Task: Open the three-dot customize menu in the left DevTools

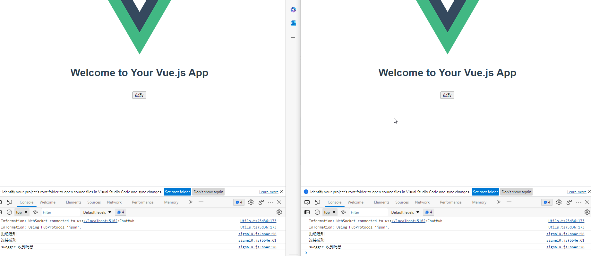Action: click(x=271, y=202)
